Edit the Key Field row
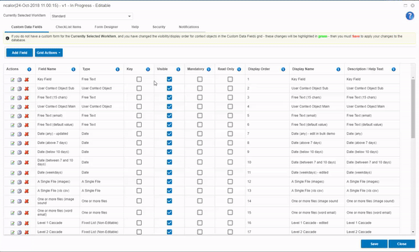 [13, 79]
